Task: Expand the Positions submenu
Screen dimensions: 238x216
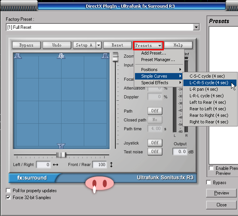Action: [x=159, y=70]
